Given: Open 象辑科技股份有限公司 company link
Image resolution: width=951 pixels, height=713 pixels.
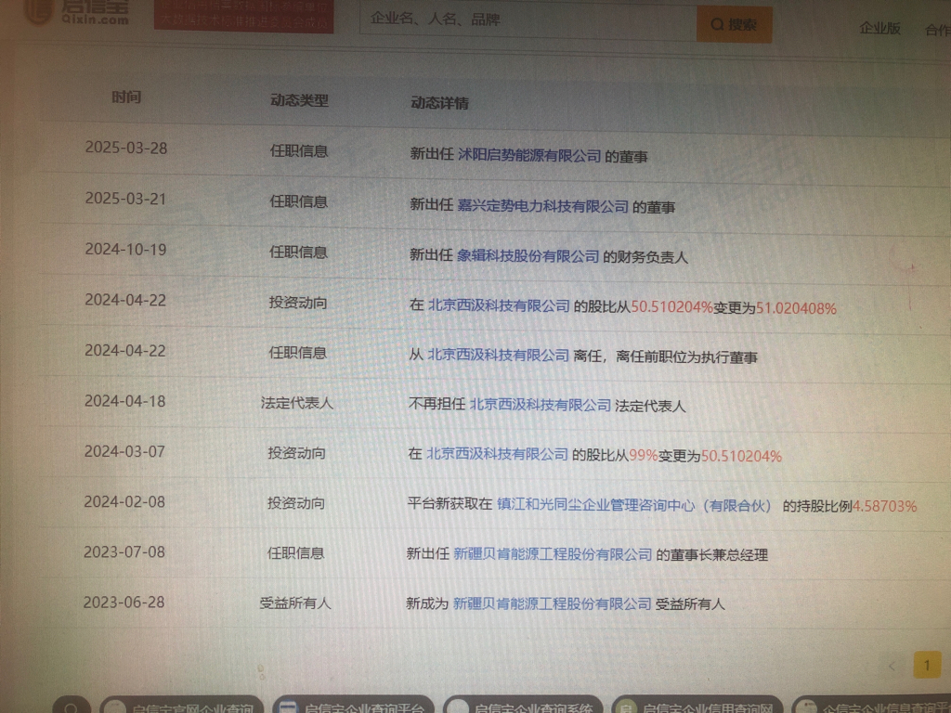Looking at the screenshot, I should coord(528,256).
